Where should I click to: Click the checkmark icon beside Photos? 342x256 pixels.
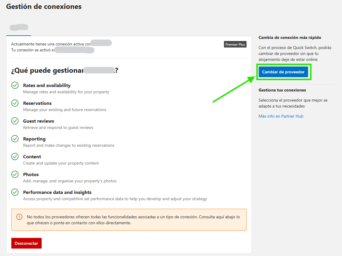(x=15, y=174)
